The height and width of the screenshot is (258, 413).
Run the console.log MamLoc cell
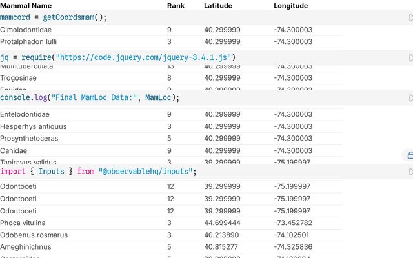[x=410, y=98]
